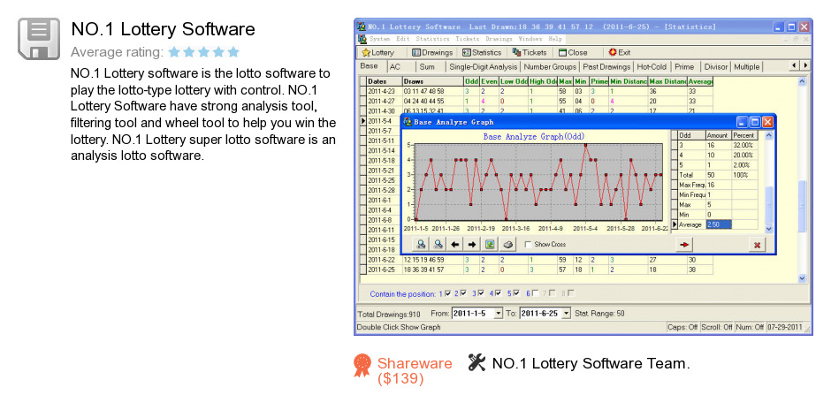Open the Windows menu
The image size is (831, 410).
530,39
